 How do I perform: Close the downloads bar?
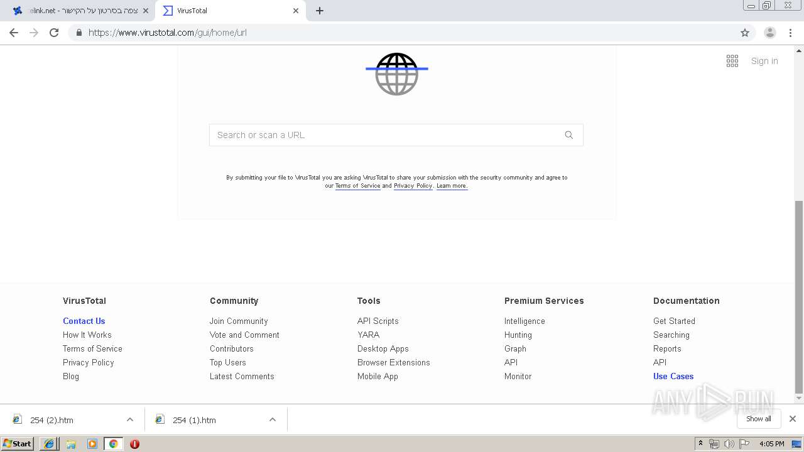[x=793, y=419]
